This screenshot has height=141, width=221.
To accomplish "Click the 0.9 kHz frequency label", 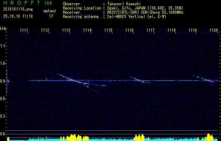I will click(x=2, y=81).
